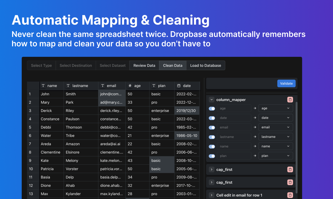Select the cell containing 'Elsinore'
Image resolution: width=333 pixels, height=199 pixels.
point(81,152)
